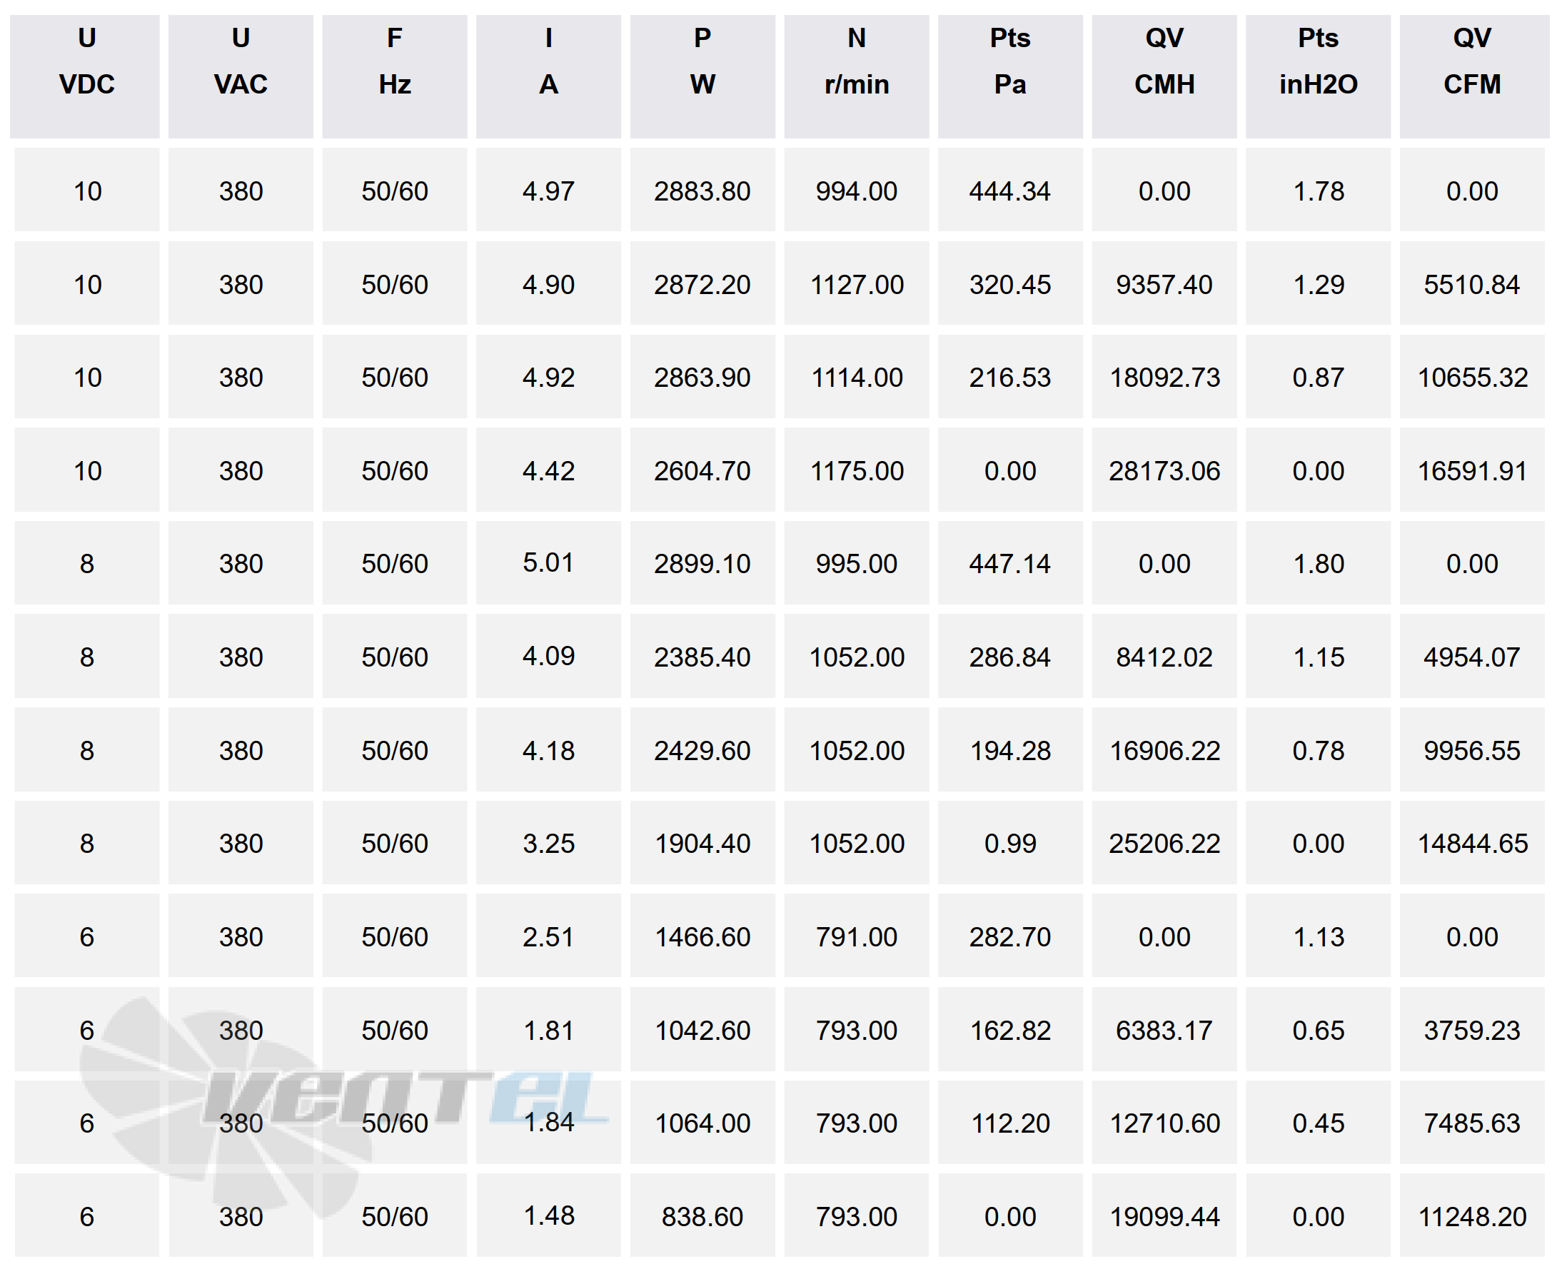Viewport: 1562px width, 1269px height.
Task: Click the power cell showing 2872.20
Action: 702,284
